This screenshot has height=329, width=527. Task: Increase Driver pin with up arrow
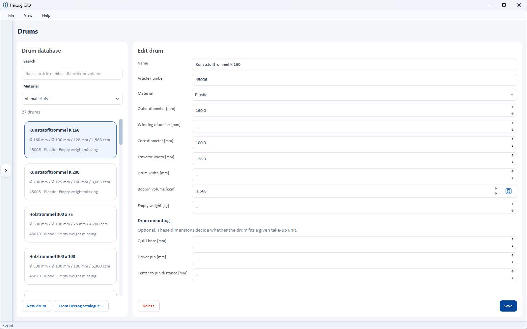513,256
